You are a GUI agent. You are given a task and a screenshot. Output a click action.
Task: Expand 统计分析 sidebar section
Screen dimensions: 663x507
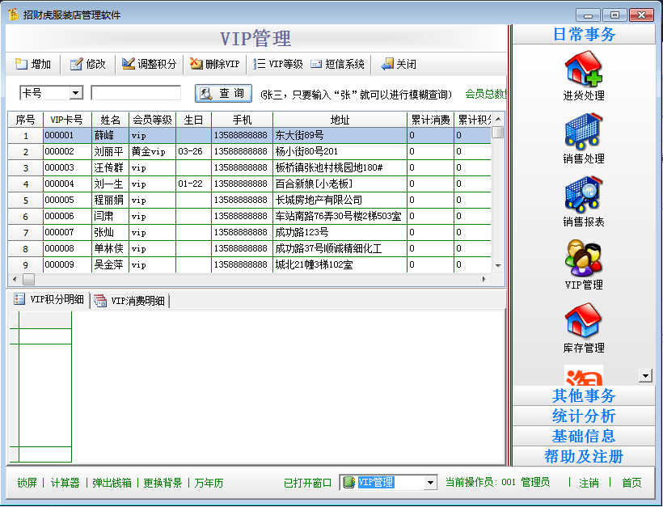pyautogui.click(x=583, y=416)
